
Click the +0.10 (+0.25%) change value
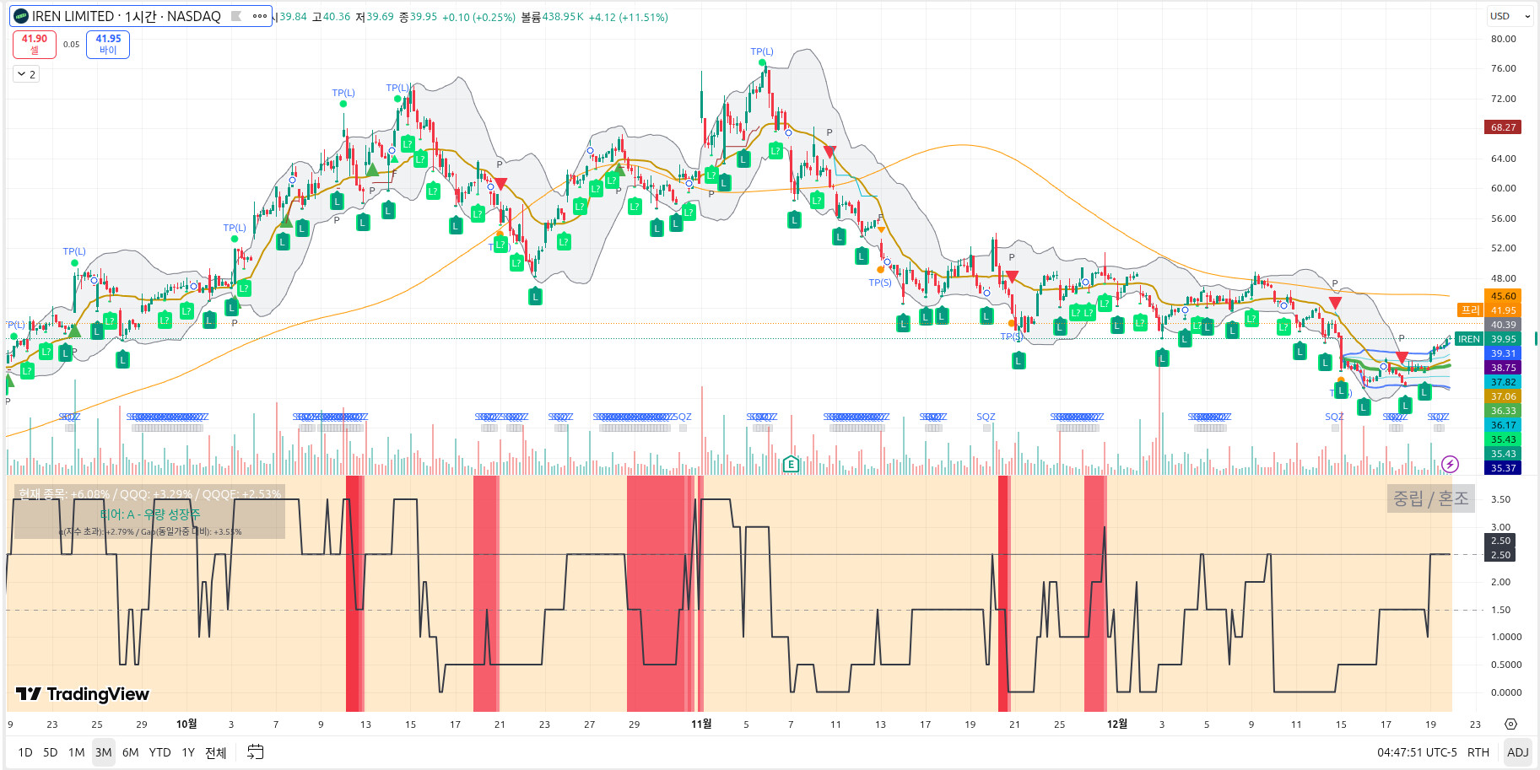point(478,17)
